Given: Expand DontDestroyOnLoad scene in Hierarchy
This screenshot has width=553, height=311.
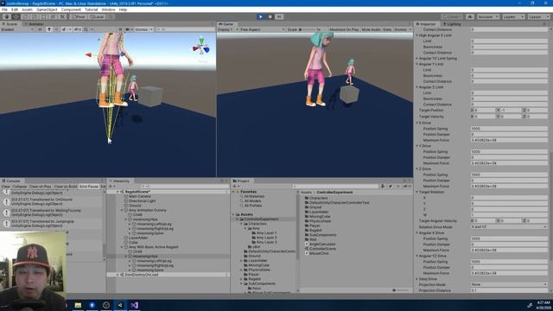Looking at the screenshot, I should [x=118, y=275].
